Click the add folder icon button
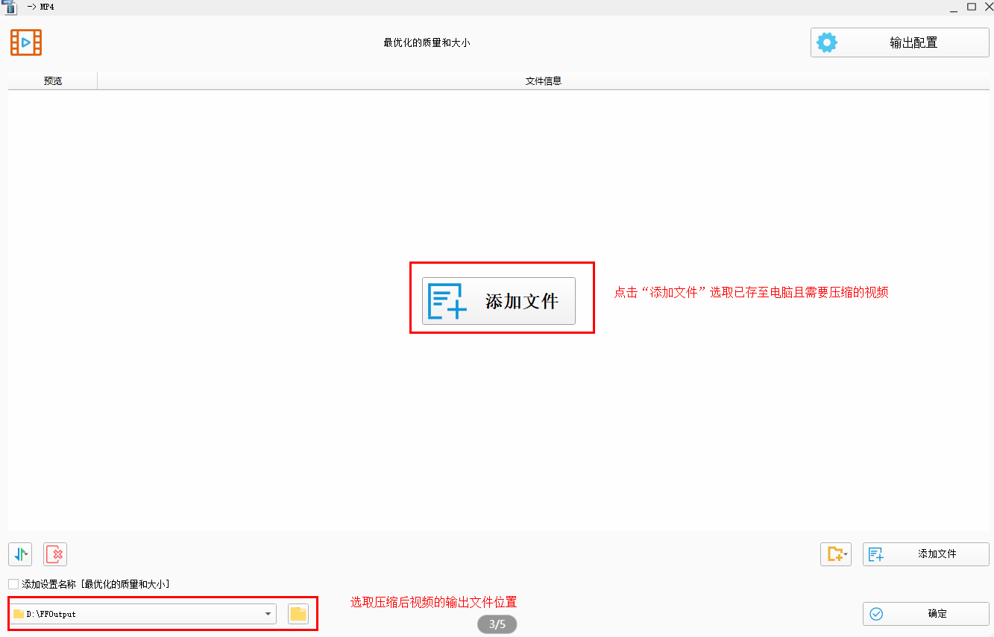 (x=835, y=554)
